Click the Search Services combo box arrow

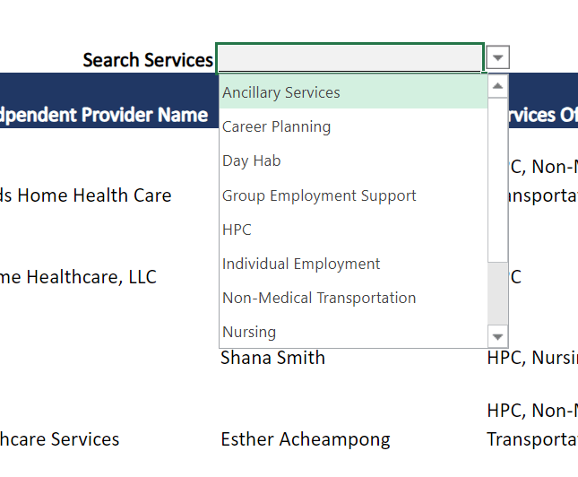499,58
